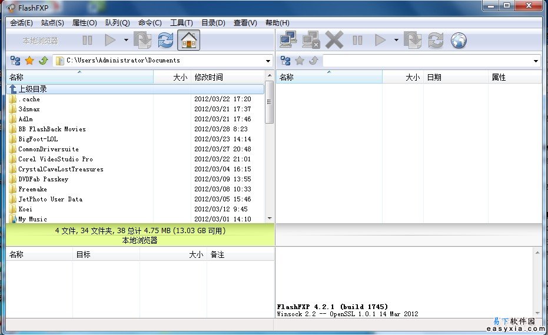Click the home switch-to-local-browser icon
This screenshot has height=335, width=548.
pos(188,40)
